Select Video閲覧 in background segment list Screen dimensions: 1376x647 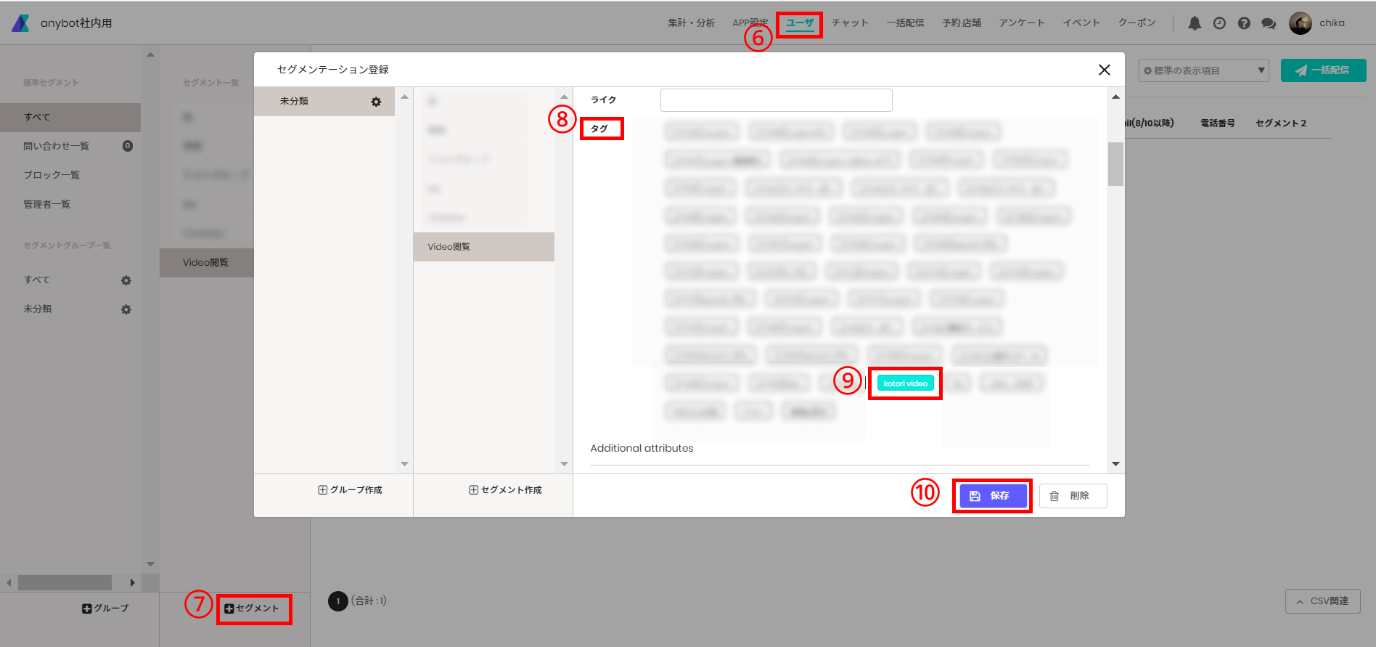pyautogui.click(x=207, y=263)
